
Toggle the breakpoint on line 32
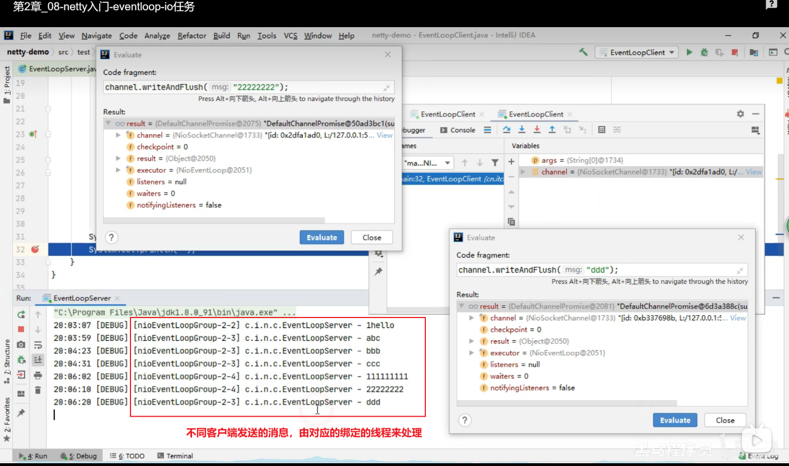pyautogui.click(x=35, y=249)
